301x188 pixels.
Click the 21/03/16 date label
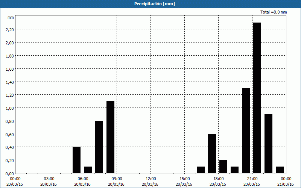pyautogui.click(x=286, y=184)
